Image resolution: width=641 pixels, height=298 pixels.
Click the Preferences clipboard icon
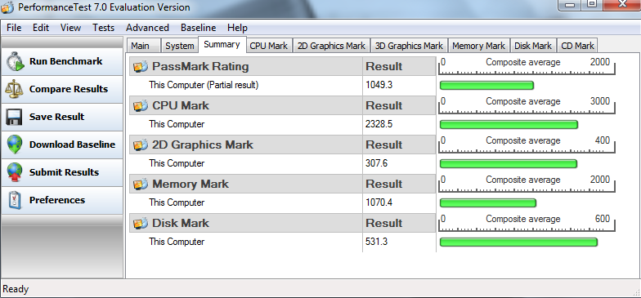(15, 200)
